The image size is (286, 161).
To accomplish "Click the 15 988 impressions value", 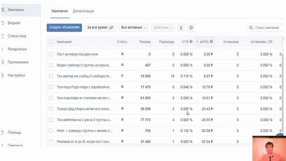I will [x=146, y=76].
